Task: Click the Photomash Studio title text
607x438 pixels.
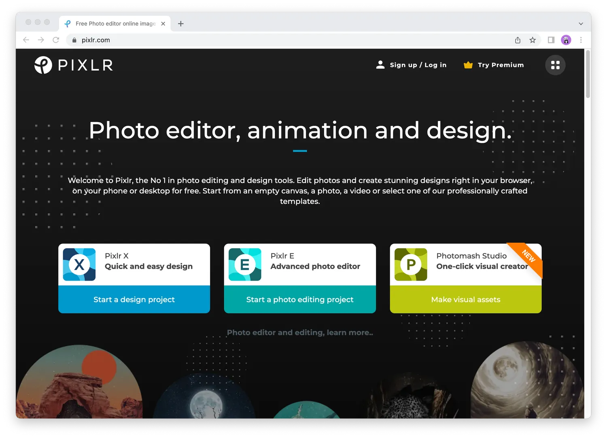Action: click(x=471, y=256)
